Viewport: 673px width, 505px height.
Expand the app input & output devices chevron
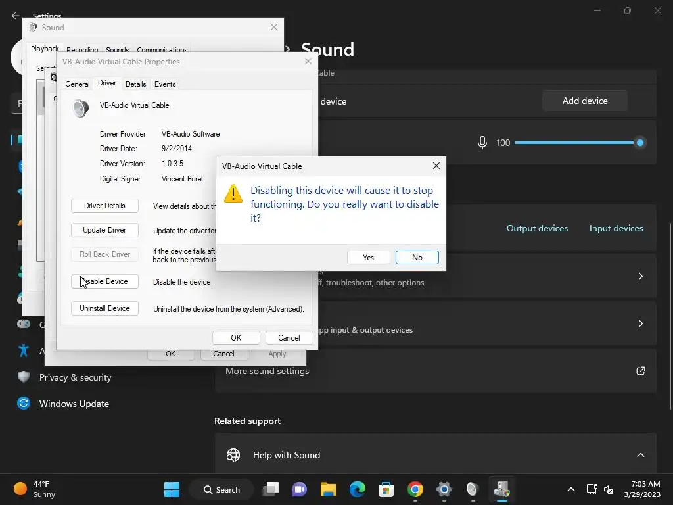pos(640,324)
